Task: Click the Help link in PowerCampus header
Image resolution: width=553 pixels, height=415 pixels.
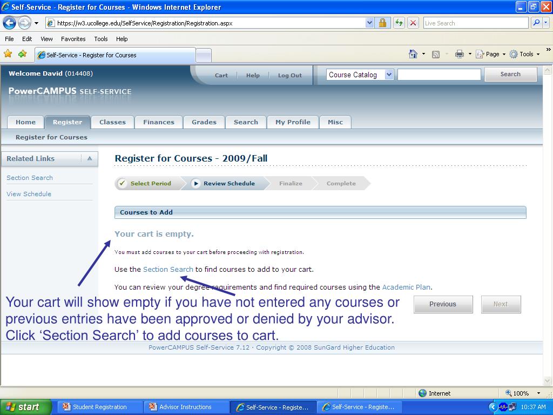Action: [253, 75]
